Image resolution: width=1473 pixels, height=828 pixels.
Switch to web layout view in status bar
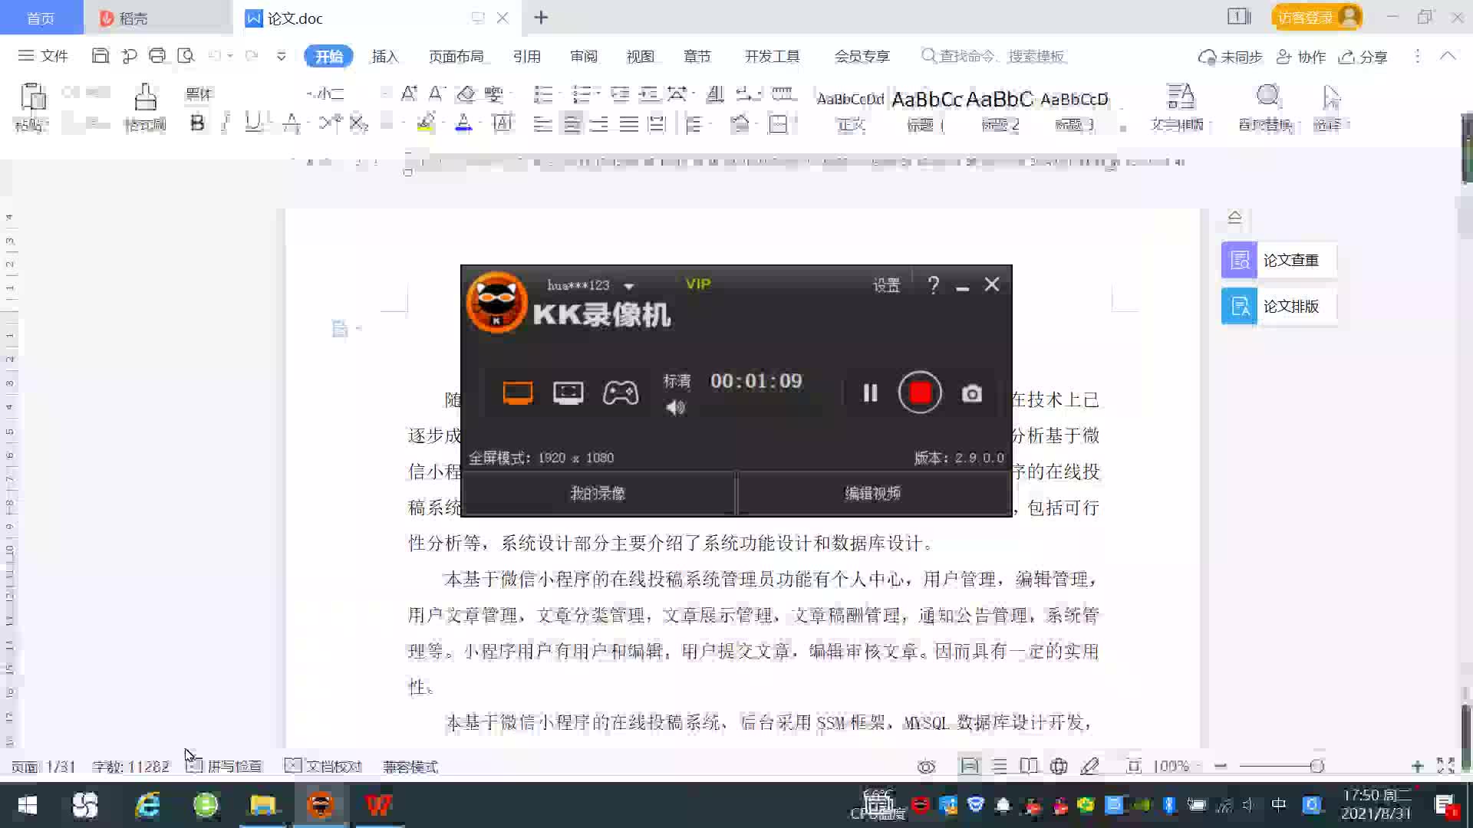point(1059,766)
